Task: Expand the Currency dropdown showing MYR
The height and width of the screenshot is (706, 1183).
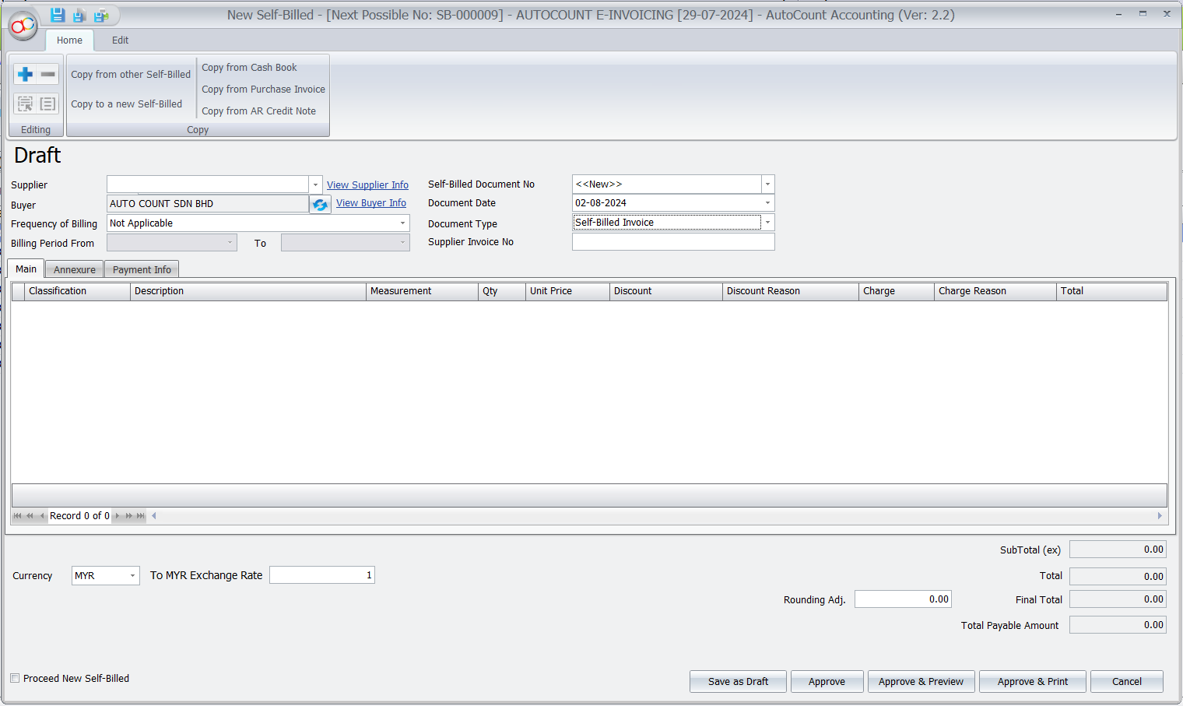Action: click(x=132, y=576)
